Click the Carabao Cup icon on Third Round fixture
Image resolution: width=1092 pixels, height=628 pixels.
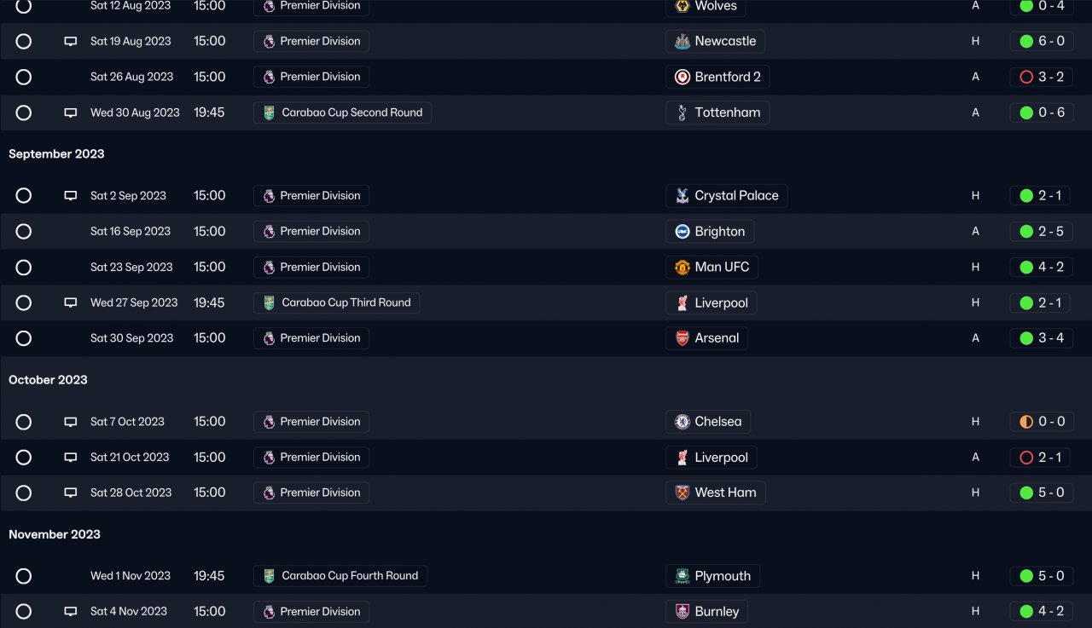pyautogui.click(x=269, y=302)
